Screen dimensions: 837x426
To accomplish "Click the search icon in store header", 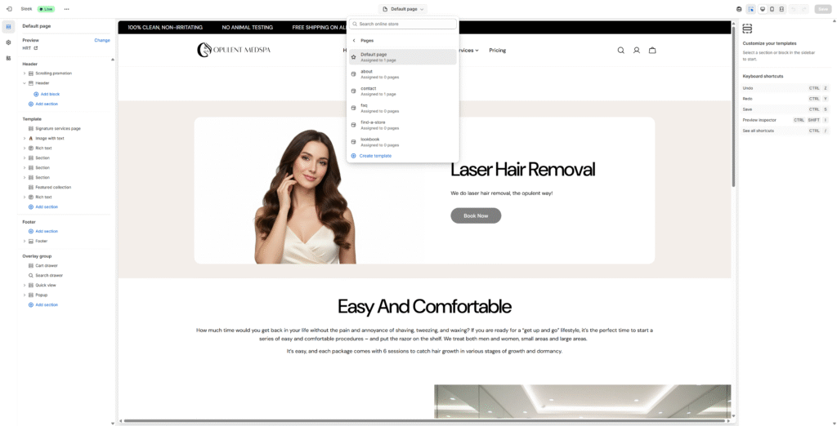I will point(620,51).
